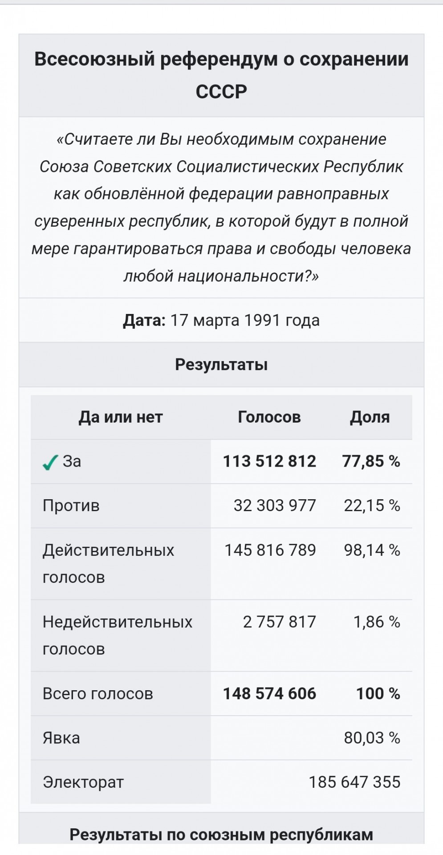The width and height of the screenshot is (443, 855).
Task: Click the Действительных голосов row label
Action: 108,564
